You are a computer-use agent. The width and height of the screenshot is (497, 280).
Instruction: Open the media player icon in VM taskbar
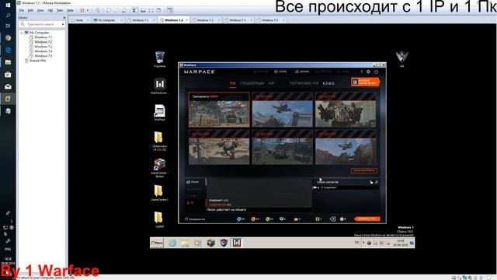[x=198, y=243]
